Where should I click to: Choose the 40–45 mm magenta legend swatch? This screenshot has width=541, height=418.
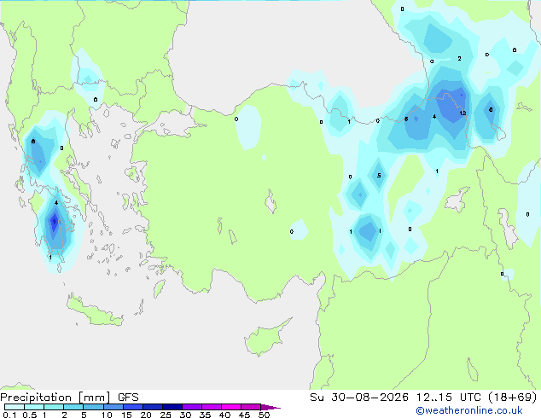point(231,407)
